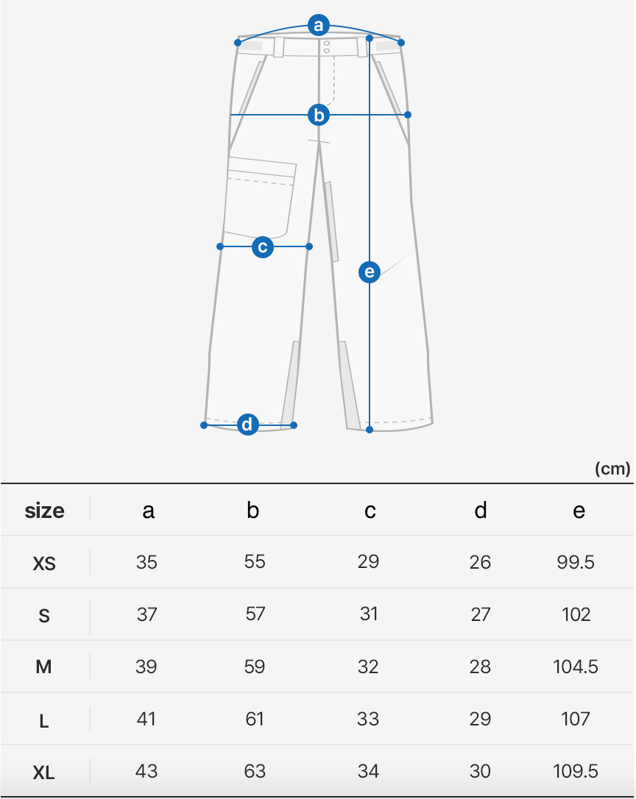Select the XL size row label

(44, 773)
